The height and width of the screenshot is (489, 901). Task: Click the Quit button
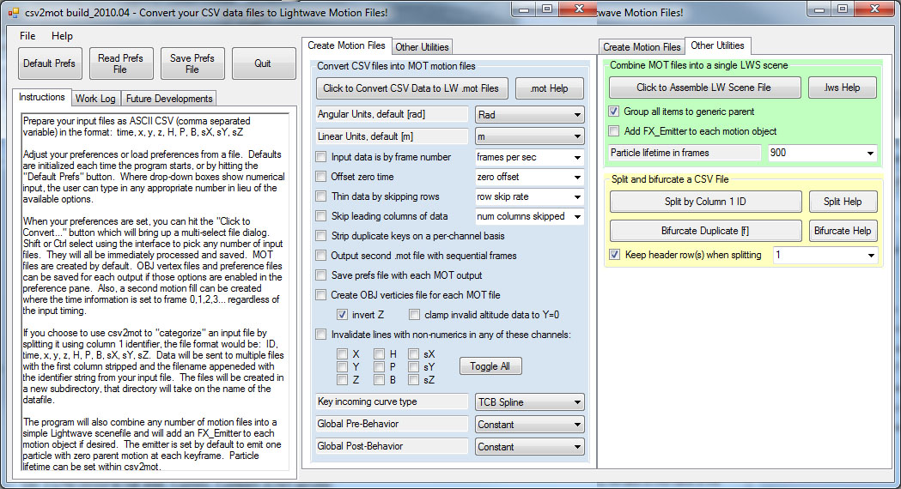(x=263, y=63)
